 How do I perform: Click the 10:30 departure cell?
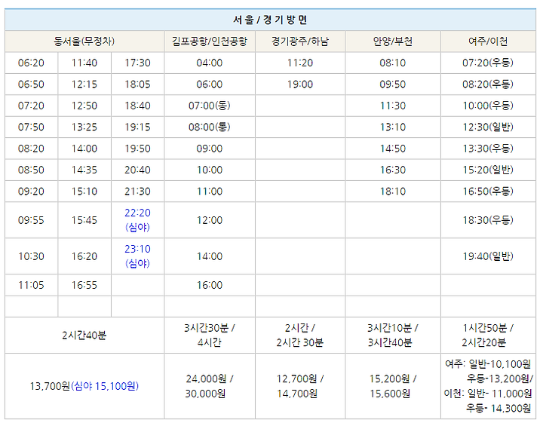click(31, 256)
